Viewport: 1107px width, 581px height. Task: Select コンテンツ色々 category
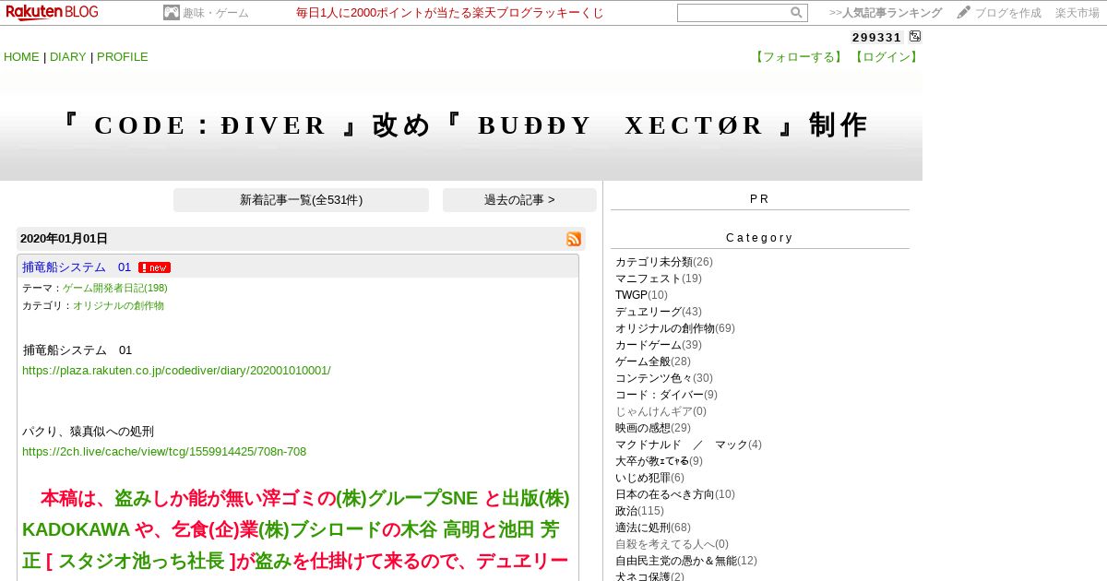654,378
